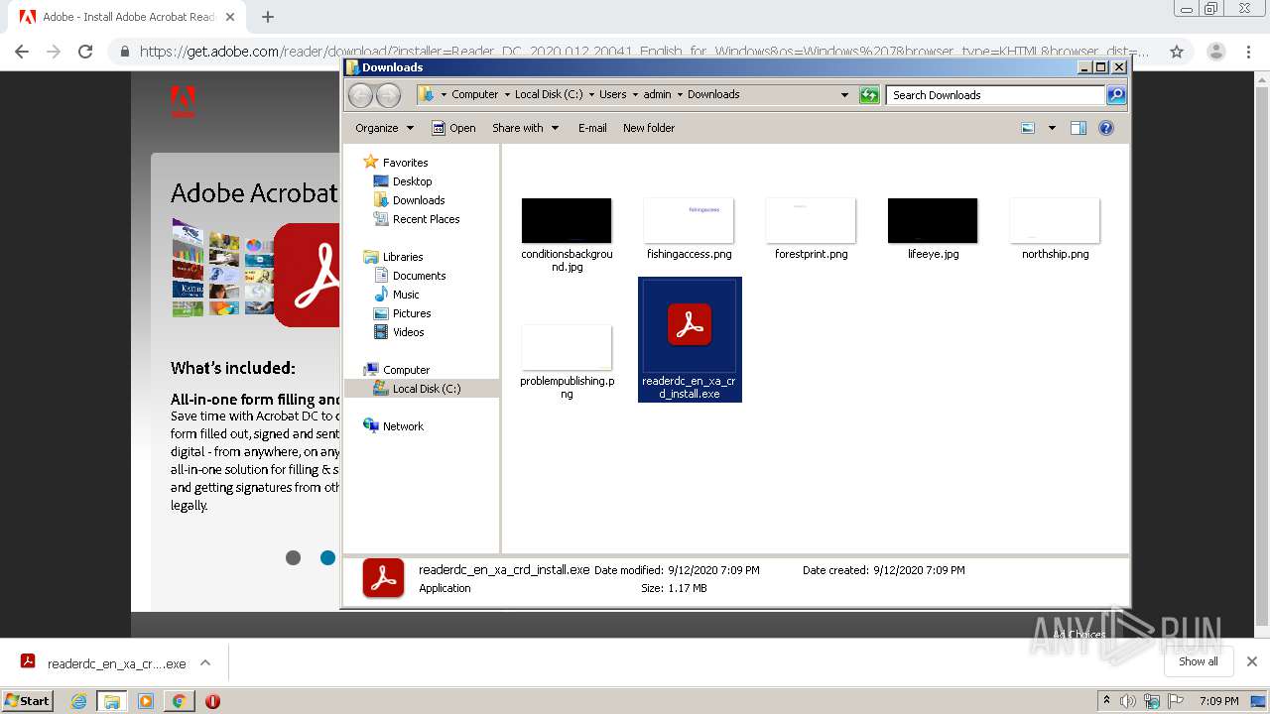Click volume speaker icon in system tray

1127,701
